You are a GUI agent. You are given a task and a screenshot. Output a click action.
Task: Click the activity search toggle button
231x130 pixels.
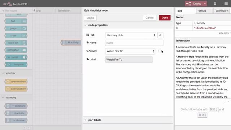[158, 51]
